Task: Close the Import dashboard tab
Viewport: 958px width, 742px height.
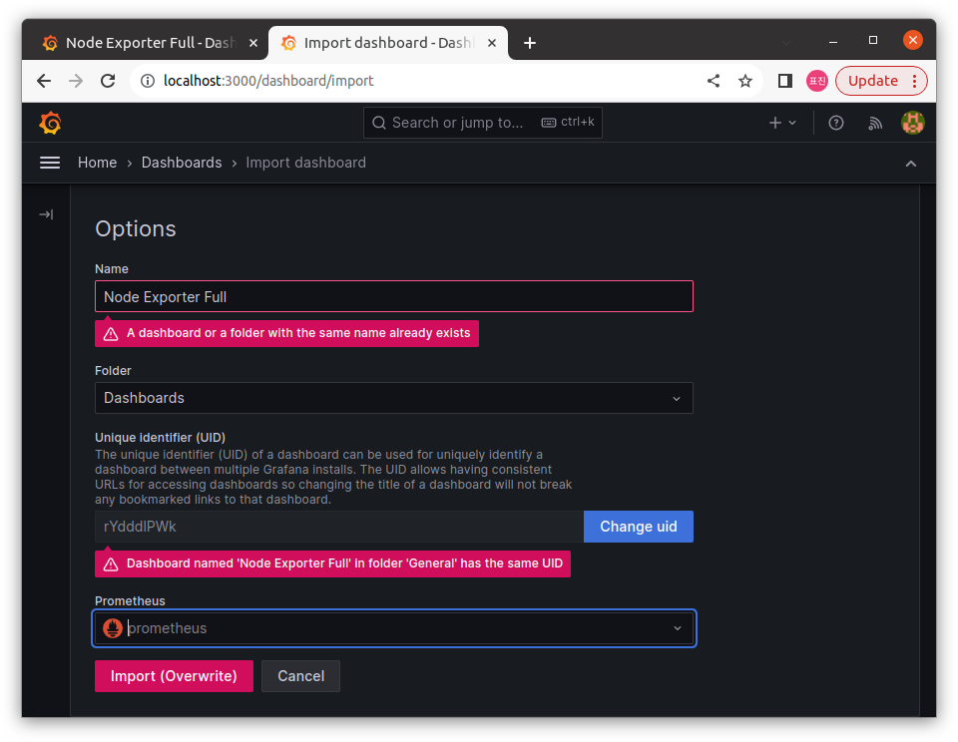Action: pyautogui.click(x=492, y=43)
